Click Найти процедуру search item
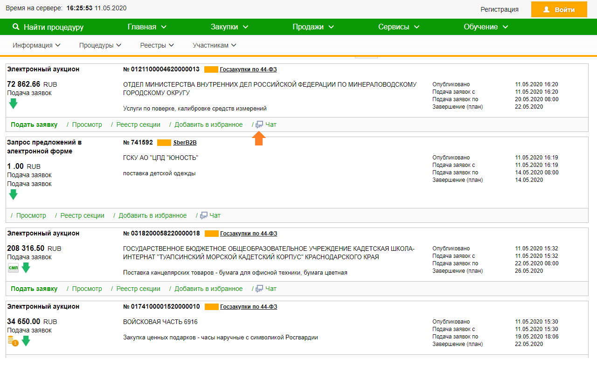 (48, 27)
